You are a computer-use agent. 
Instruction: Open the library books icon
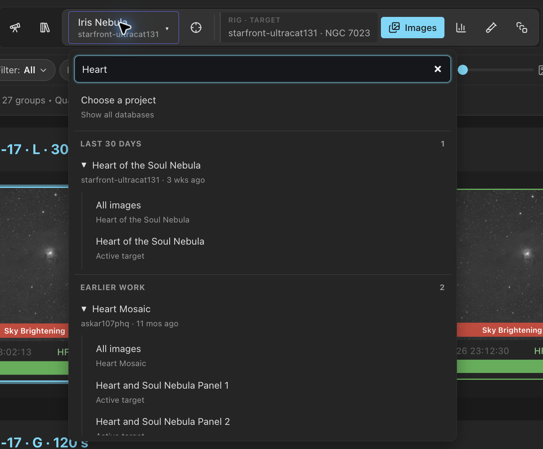tap(45, 28)
